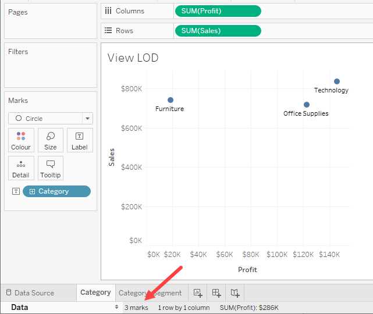Open the Label mark settings
The image size is (373, 314).
point(80,140)
